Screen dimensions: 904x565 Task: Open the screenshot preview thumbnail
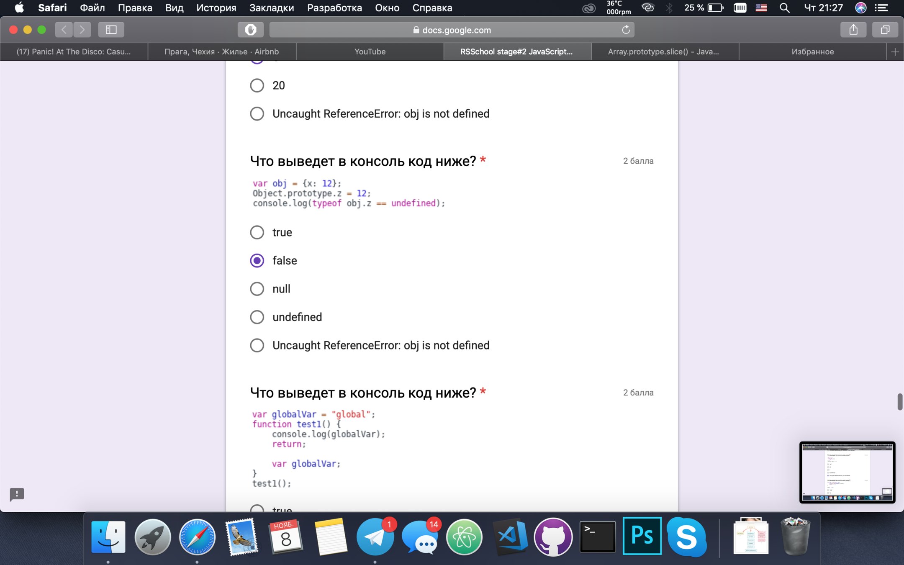click(x=847, y=472)
